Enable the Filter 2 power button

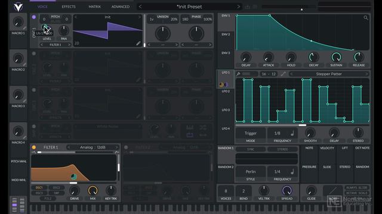pyautogui.click(x=126, y=147)
